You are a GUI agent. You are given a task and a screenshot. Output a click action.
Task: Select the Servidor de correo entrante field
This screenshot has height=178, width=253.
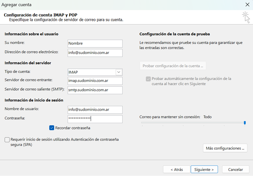click(95, 81)
